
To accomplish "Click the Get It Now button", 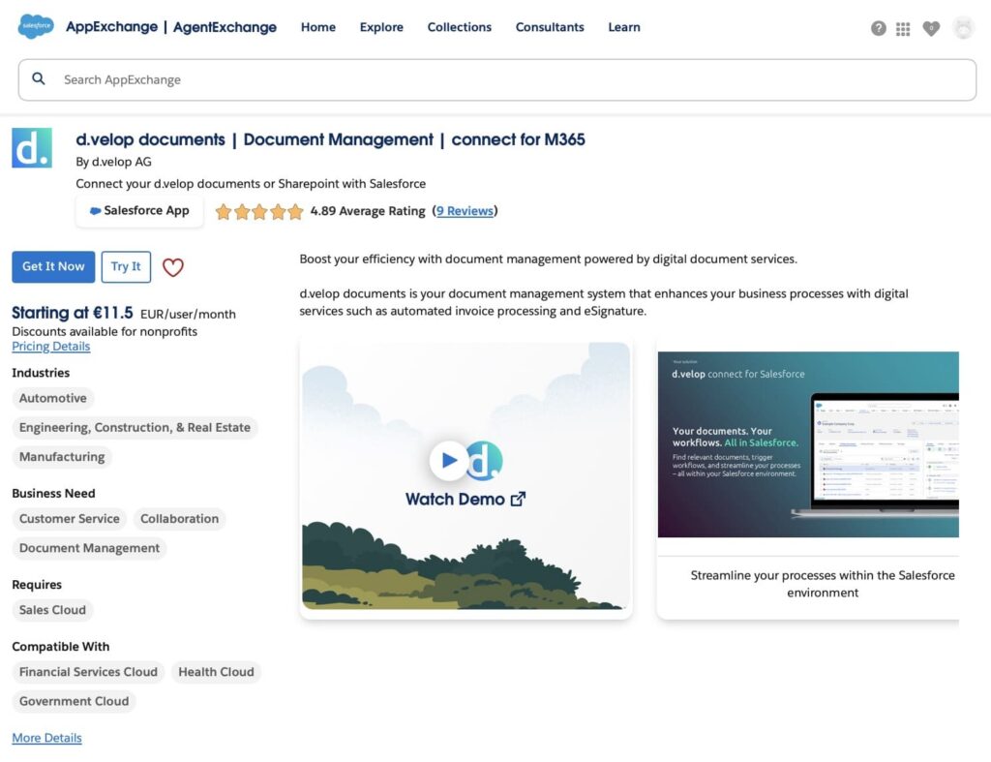I will click(53, 267).
